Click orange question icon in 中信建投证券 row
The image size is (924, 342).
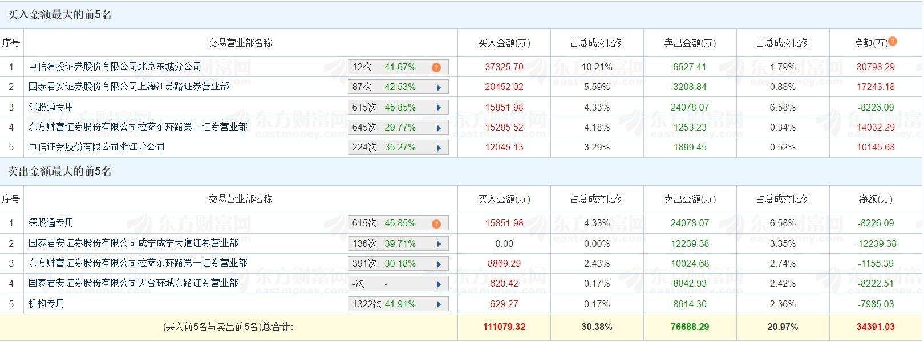(x=436, y=67)
